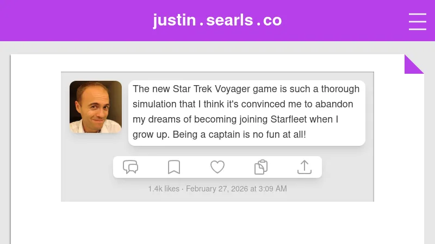435x244 pixels.
Task: Click the word "justin" in the header title
Action: click(174, 21)
